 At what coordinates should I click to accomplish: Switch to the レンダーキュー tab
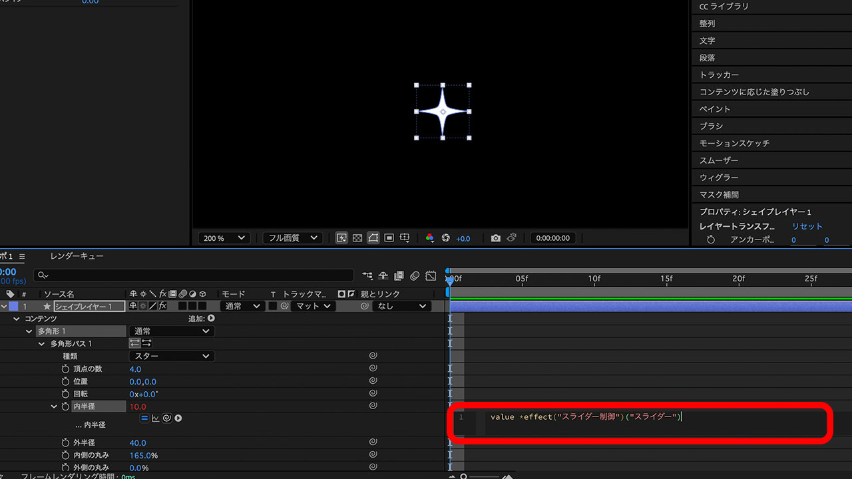77,256
